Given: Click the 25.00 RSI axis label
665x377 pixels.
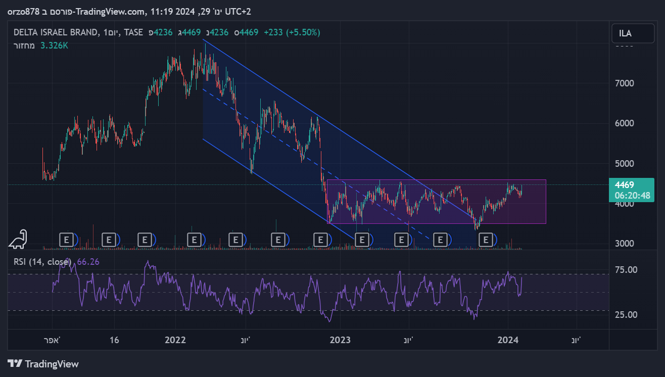Looking at the screenshot, I should pos(626,315).
